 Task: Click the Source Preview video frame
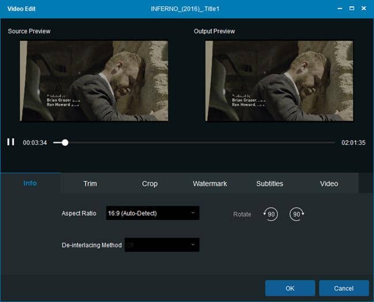tap(94, 81)
